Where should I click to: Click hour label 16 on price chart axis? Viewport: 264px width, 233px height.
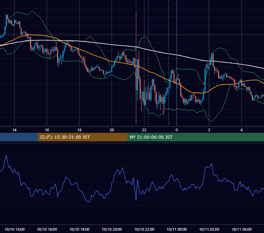tap(47, 130)
